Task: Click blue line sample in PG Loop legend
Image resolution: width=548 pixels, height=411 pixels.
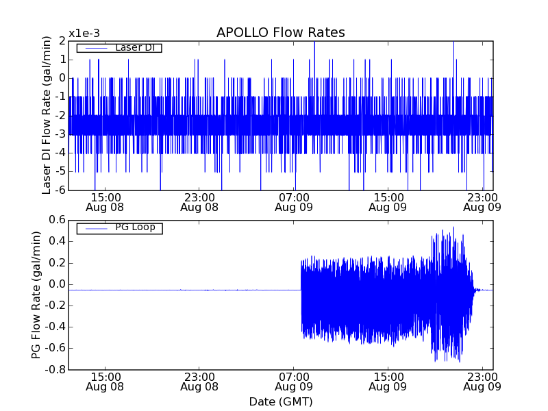Action: click(95, 228)
